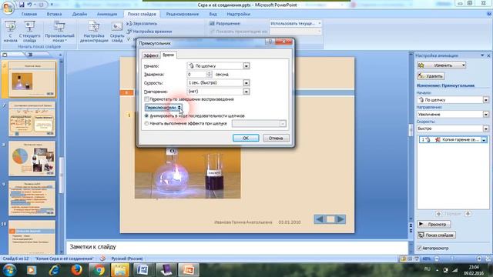Switch to the Эффект tab in the dialog
Screen dimensions: 493x277
click(151, 55)
